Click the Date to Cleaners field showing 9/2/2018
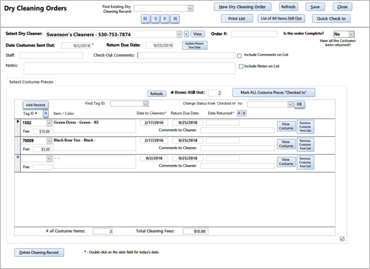This screenshot has width=370, height=269. coord(154,158)
